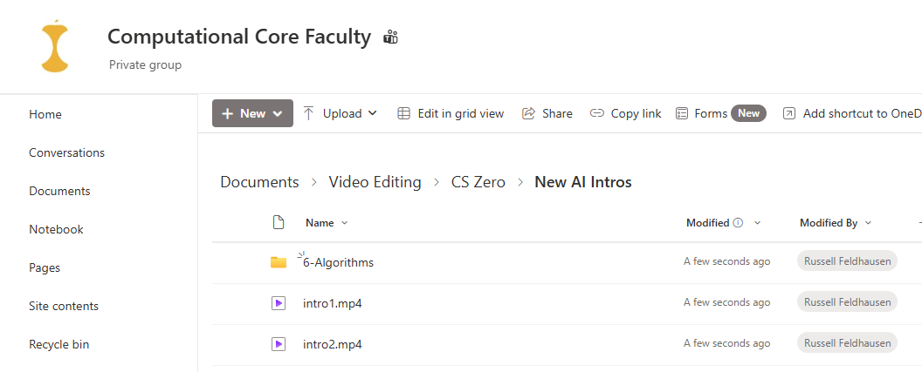This screenshot has height=372, width=922.
Task: Open the Upload dropdown chevron
Action: point(372,113)
